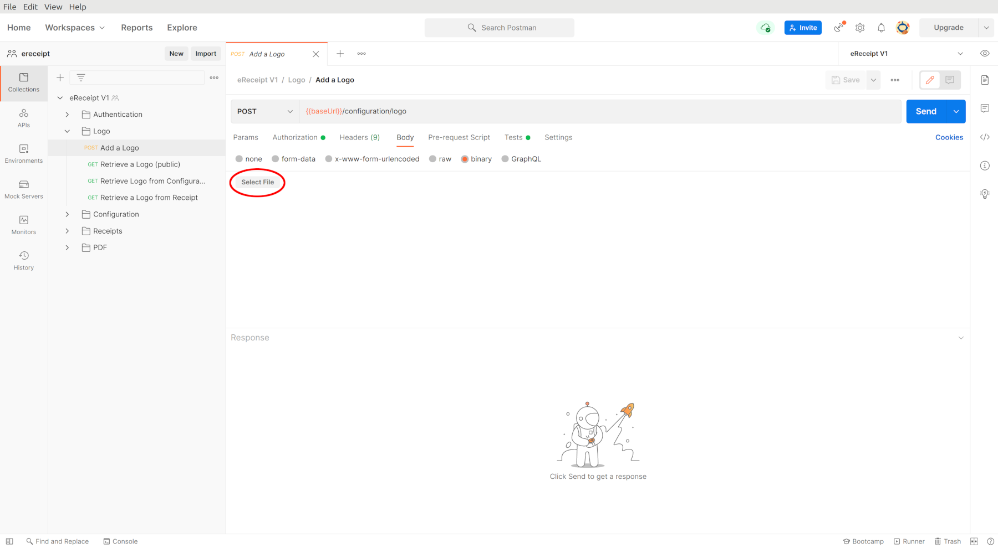998x548 pixels.
Task: Switch to build mode pencil icon
Action: click(930, 80)
